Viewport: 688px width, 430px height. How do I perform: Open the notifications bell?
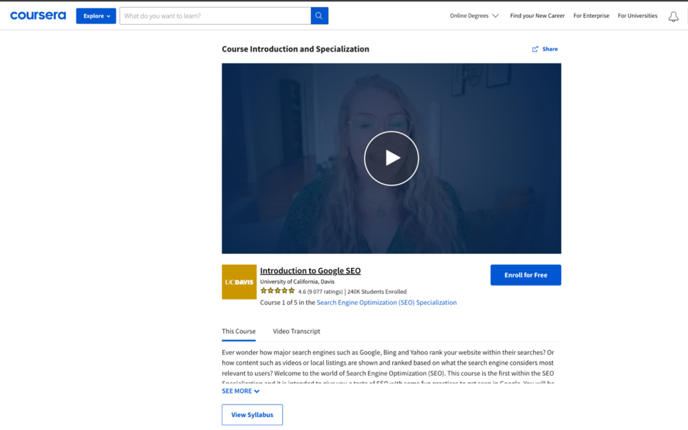[673, 16]
